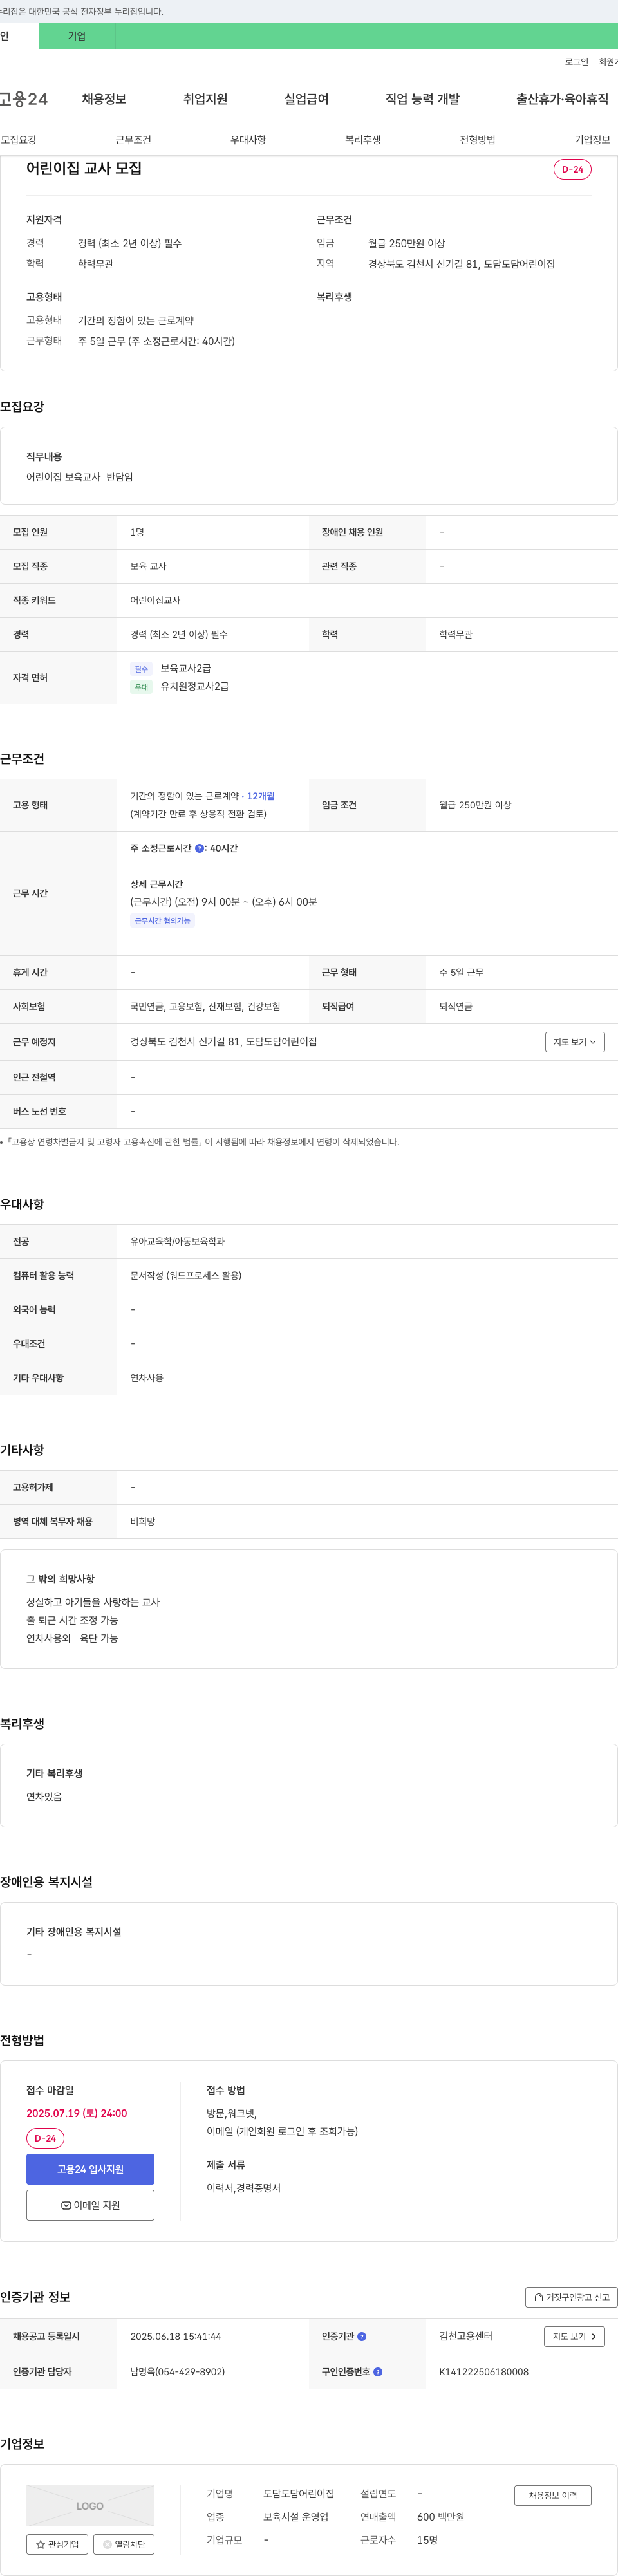618x2576 pixels.
Task: Click the 이메일 지원 button
Action: (90, 2205)
